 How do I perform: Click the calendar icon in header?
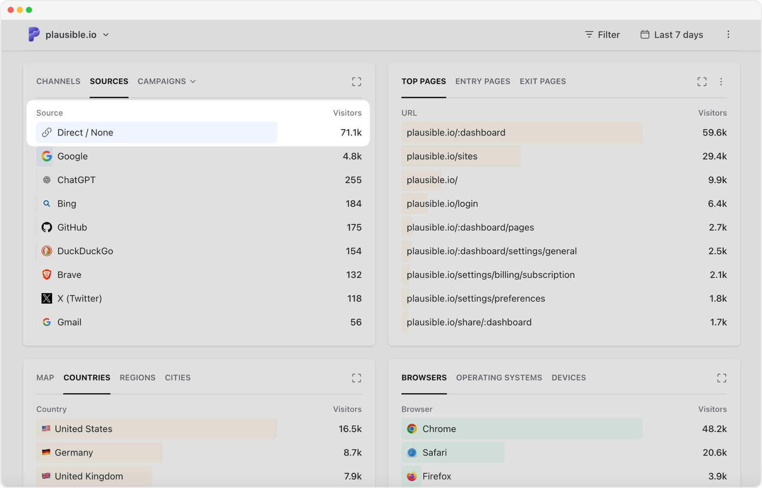(x=645, y=34)
